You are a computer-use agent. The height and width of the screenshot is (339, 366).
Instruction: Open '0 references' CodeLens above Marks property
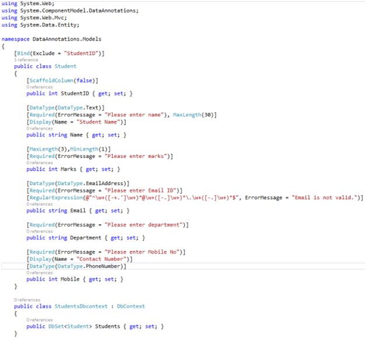pyautogui.click(x=40, y=163)
